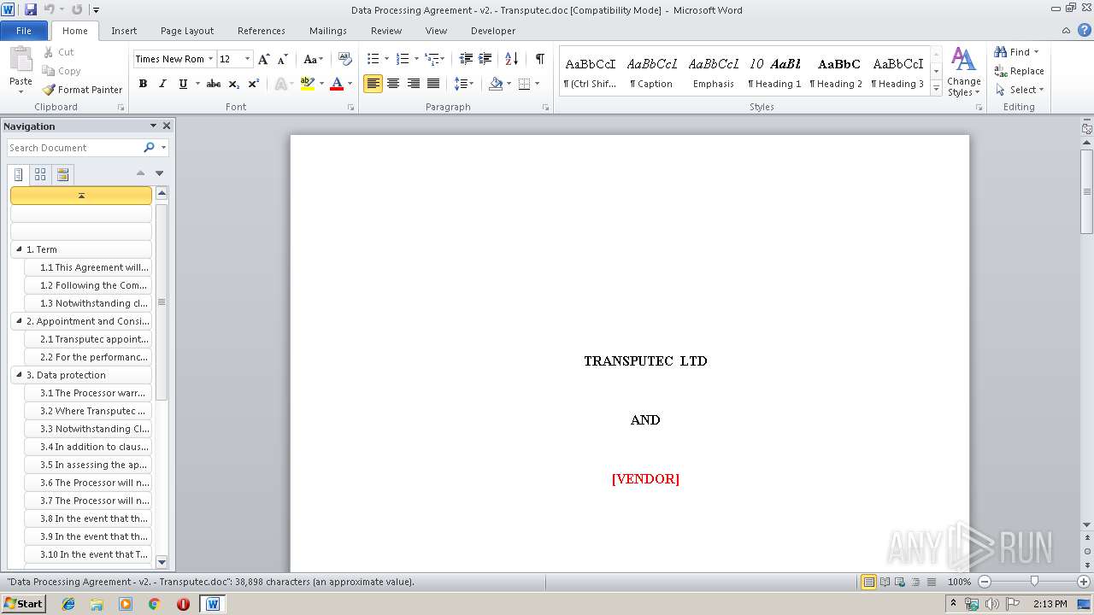
Task: Open Change Styles menu
Action: coord(963,73)
